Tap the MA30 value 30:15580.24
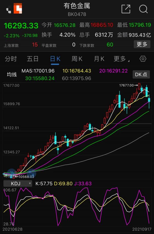The width and height of the screenshot is (154, 234). 40,78
